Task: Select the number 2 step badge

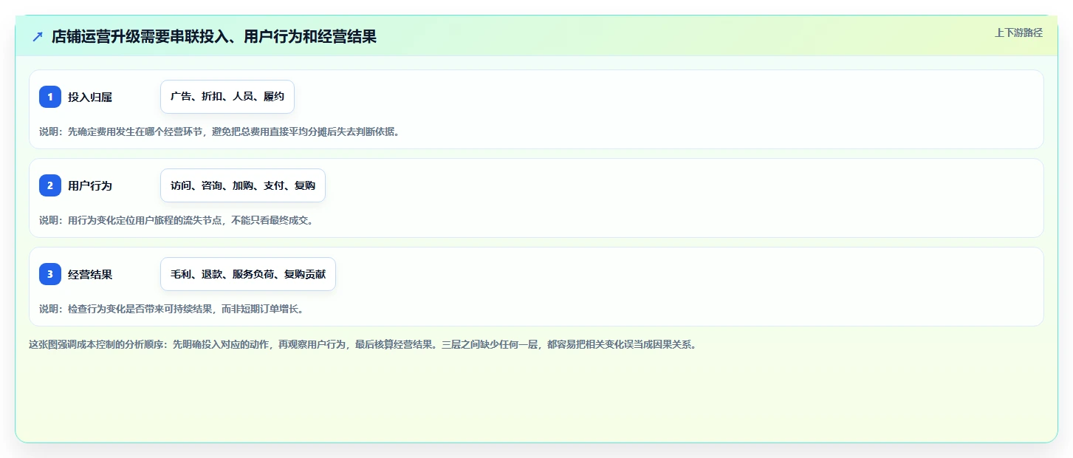Action: tap(50, 185)
